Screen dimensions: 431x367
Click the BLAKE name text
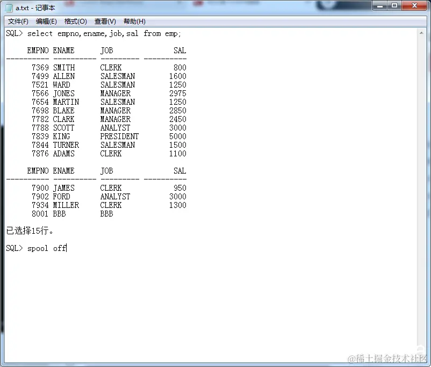pyautogui.click(x=64, y=111)
